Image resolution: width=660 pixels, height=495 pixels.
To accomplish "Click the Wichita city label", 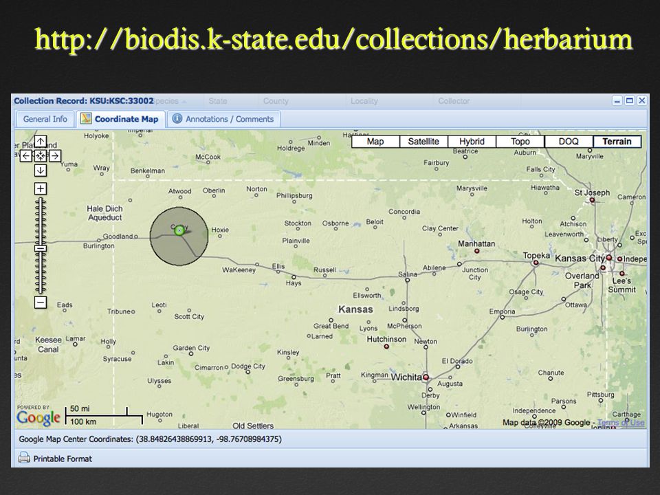I will (406, 377).
